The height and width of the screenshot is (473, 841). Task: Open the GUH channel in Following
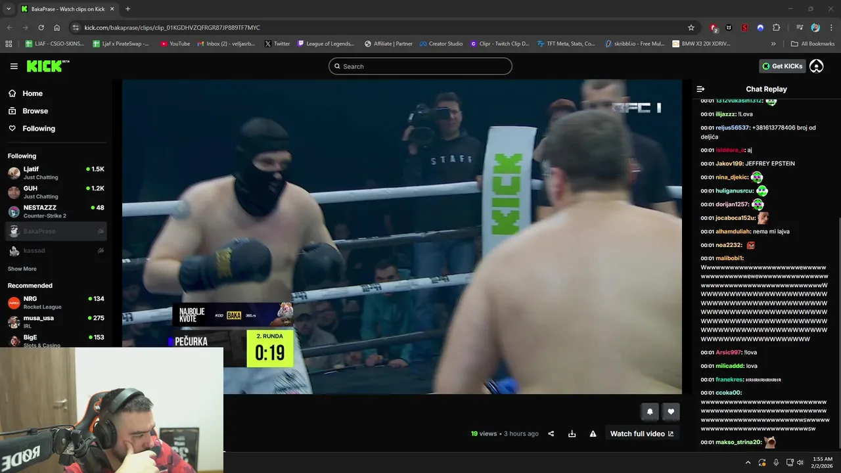tap(56, 192)
